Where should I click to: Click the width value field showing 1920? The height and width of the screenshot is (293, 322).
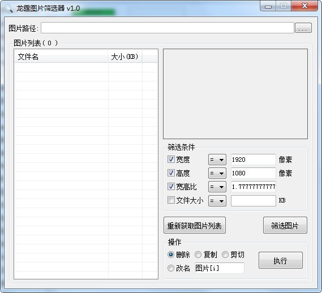click(x=253, y=160)
